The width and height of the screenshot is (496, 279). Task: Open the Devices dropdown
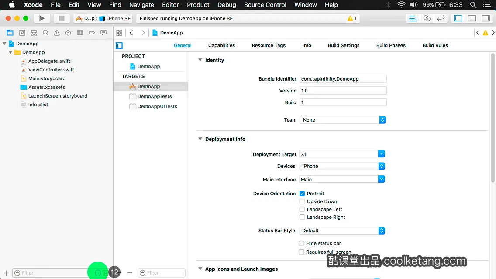(x=342, y=166)
